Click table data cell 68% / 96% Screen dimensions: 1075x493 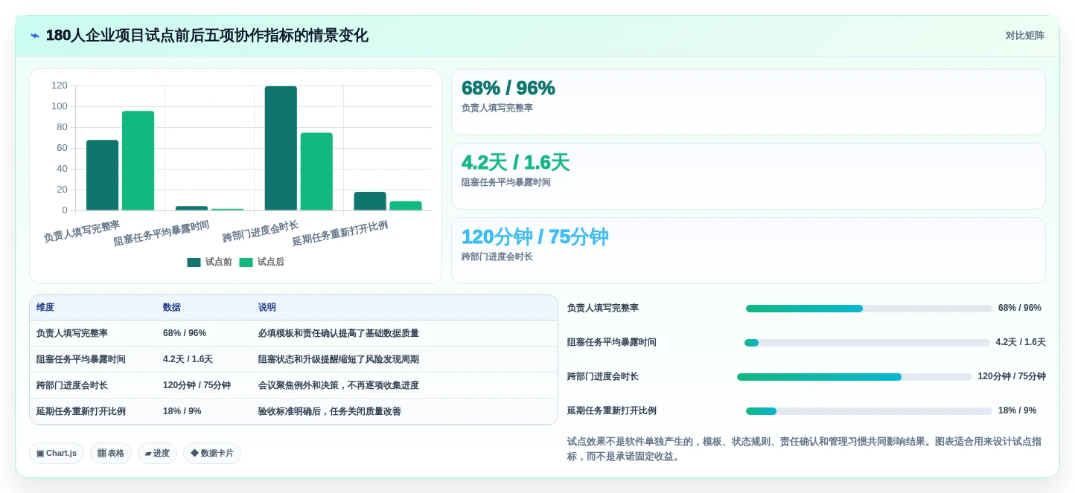[185, 333]
